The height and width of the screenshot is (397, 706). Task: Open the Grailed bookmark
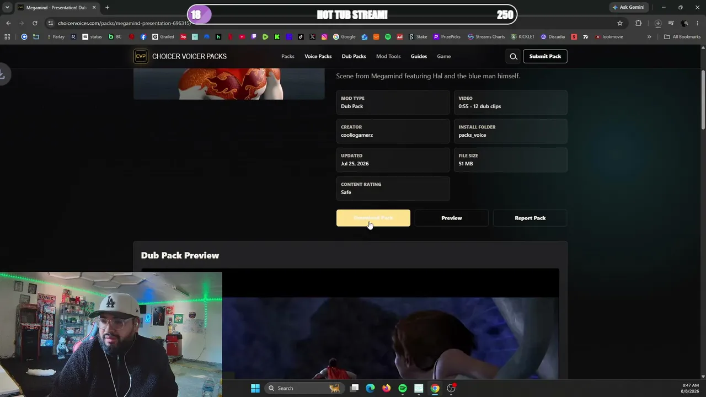163,37
